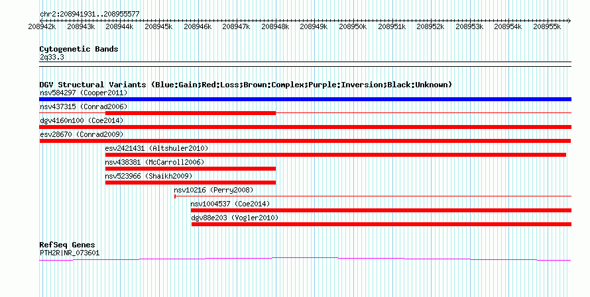Click the chr2:208941931..208955577 coordinate label
Screen dimensions: 590x297
click(x=89, y=15)
